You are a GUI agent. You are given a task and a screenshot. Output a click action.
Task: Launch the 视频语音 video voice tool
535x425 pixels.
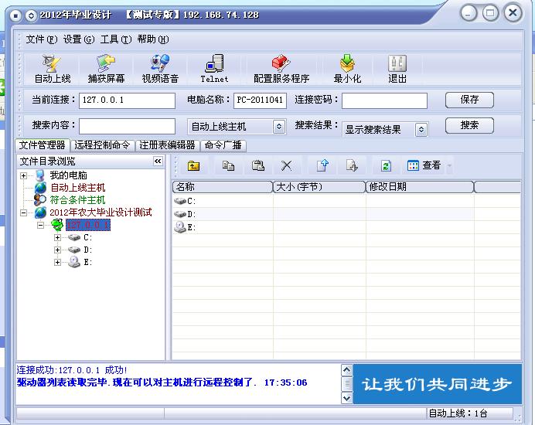click(160, 70)
